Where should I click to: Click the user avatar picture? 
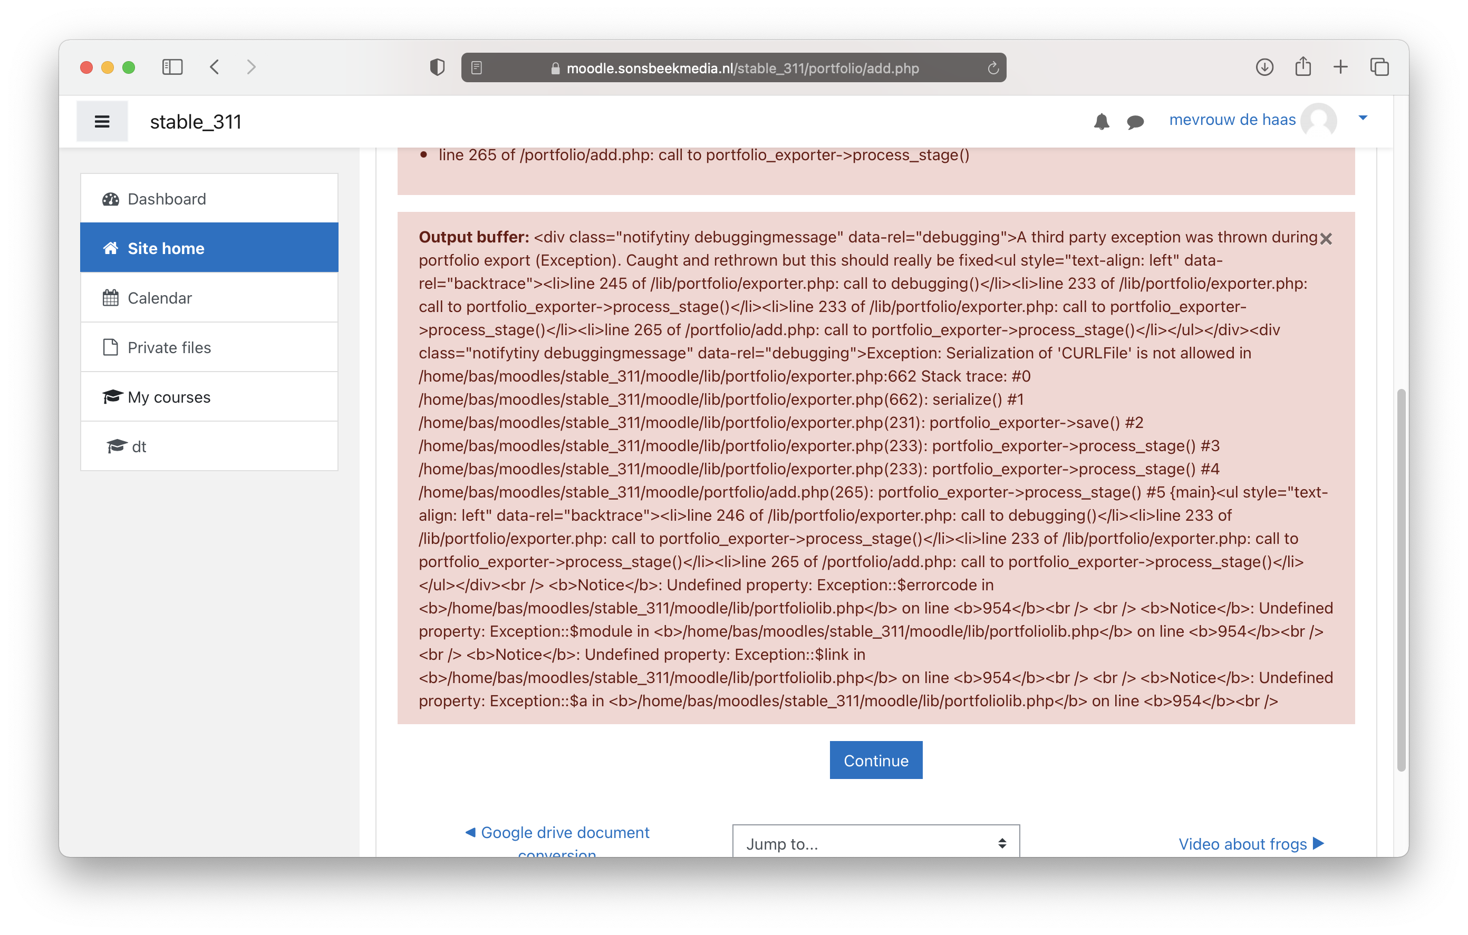[1319, 120]
